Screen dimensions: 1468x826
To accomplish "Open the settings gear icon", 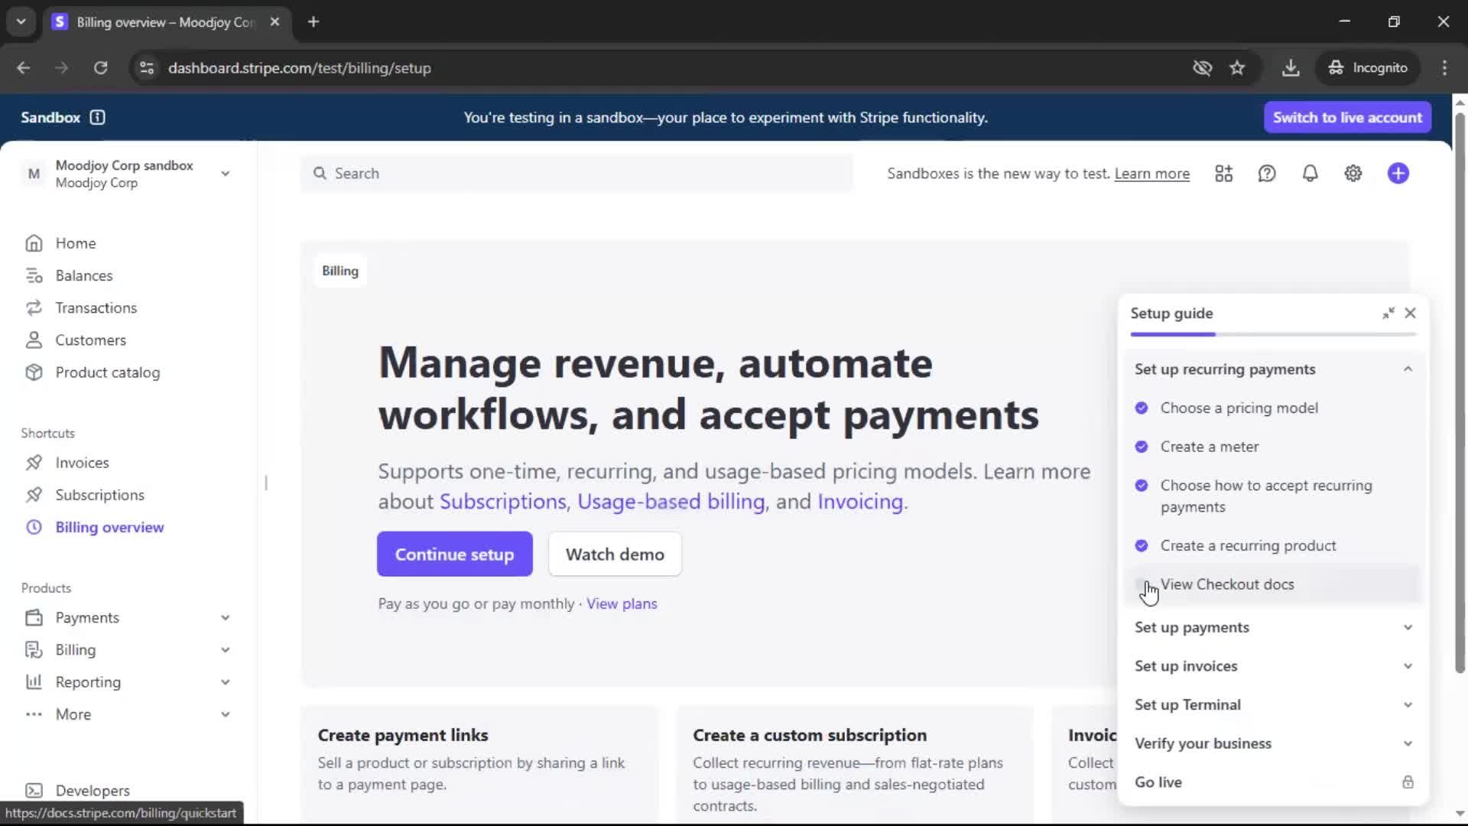I will tap(1353, 174).
